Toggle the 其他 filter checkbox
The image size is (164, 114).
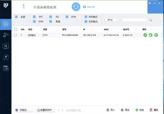[51, 21]
